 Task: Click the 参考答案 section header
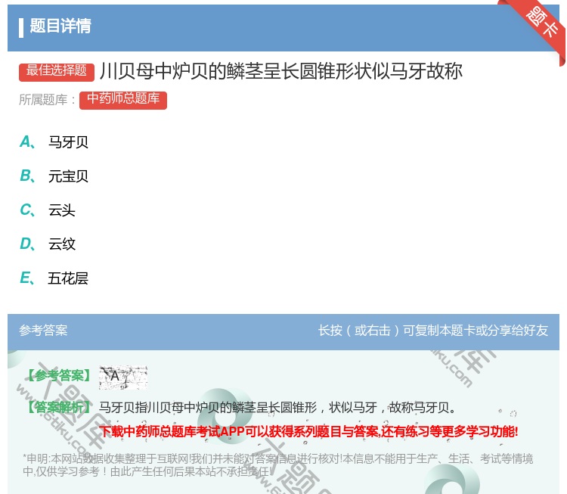pos(43,331)
